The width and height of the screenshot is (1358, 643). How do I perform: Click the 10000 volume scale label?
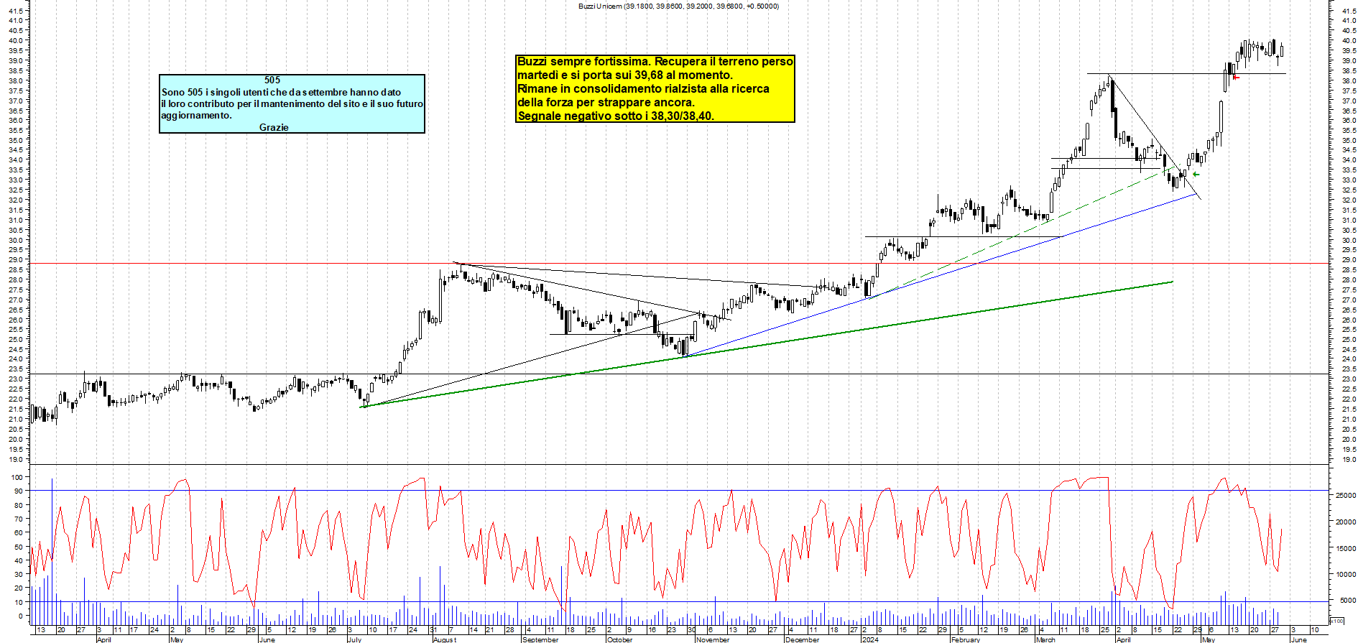pyautogui.click(x=1346, y=575)
